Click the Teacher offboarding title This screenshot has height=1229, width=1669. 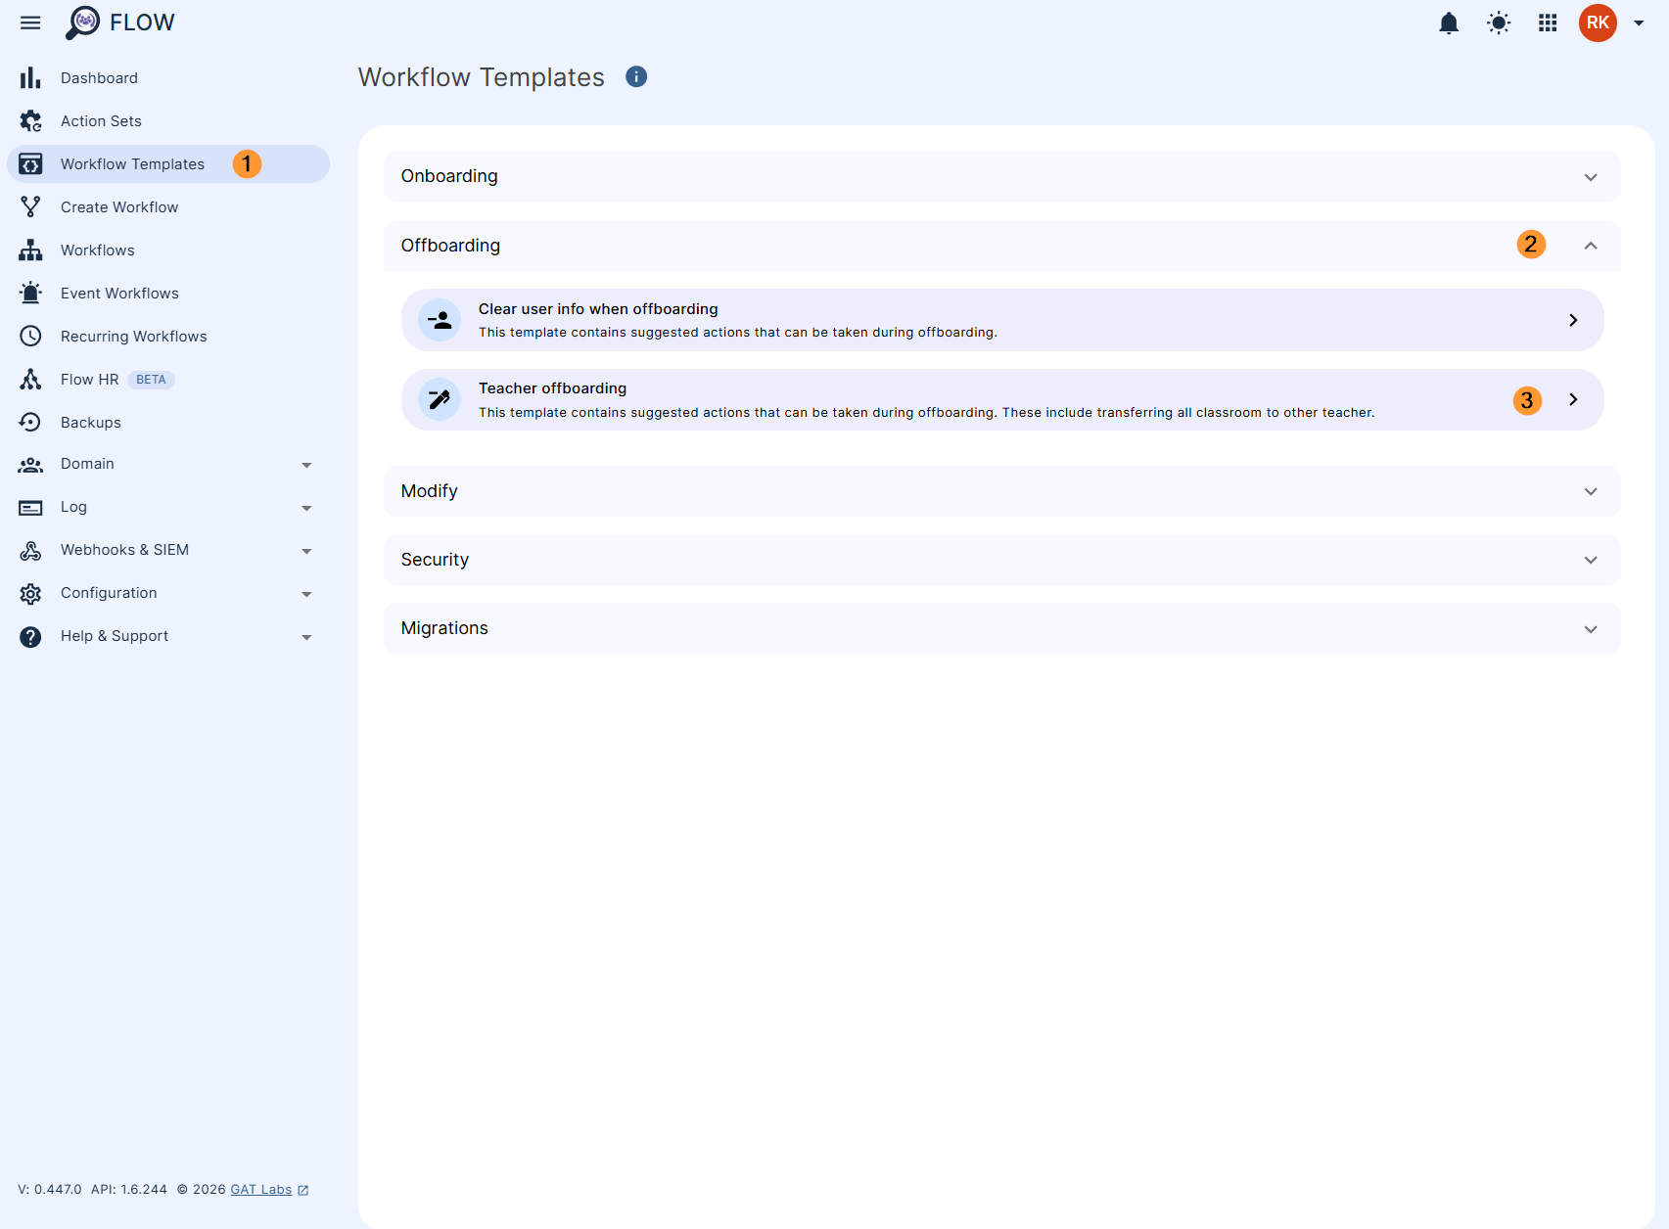pyautogui.click(x=552, y=388)
